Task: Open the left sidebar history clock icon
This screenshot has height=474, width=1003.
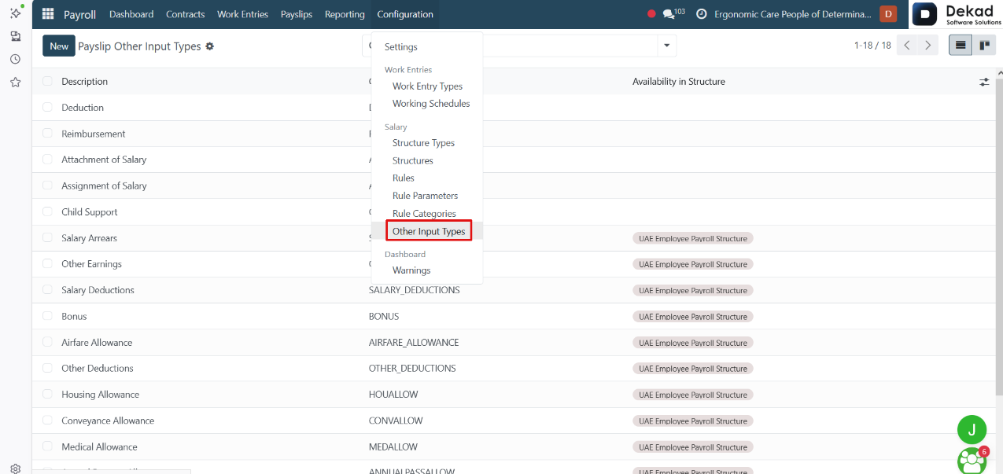Action: [x=15, y=59]
